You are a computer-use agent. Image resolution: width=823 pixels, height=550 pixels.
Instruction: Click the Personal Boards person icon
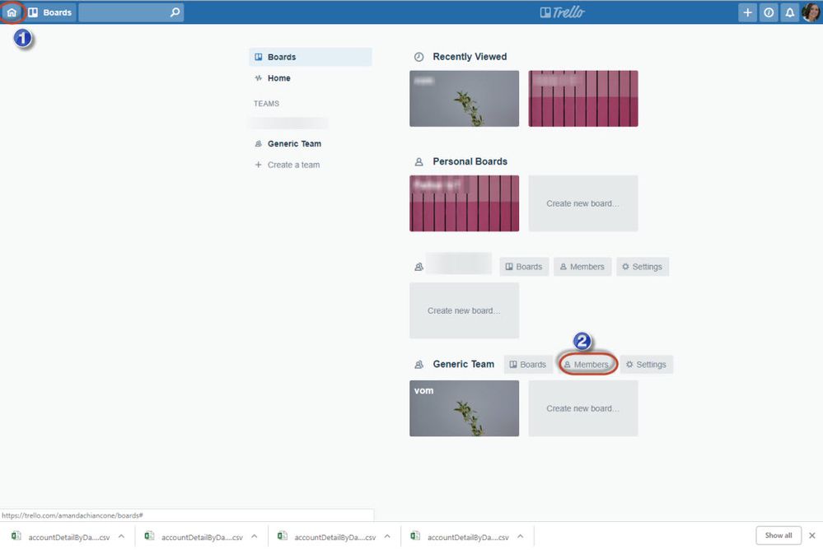pyautogui.click(x=419, y=161)
